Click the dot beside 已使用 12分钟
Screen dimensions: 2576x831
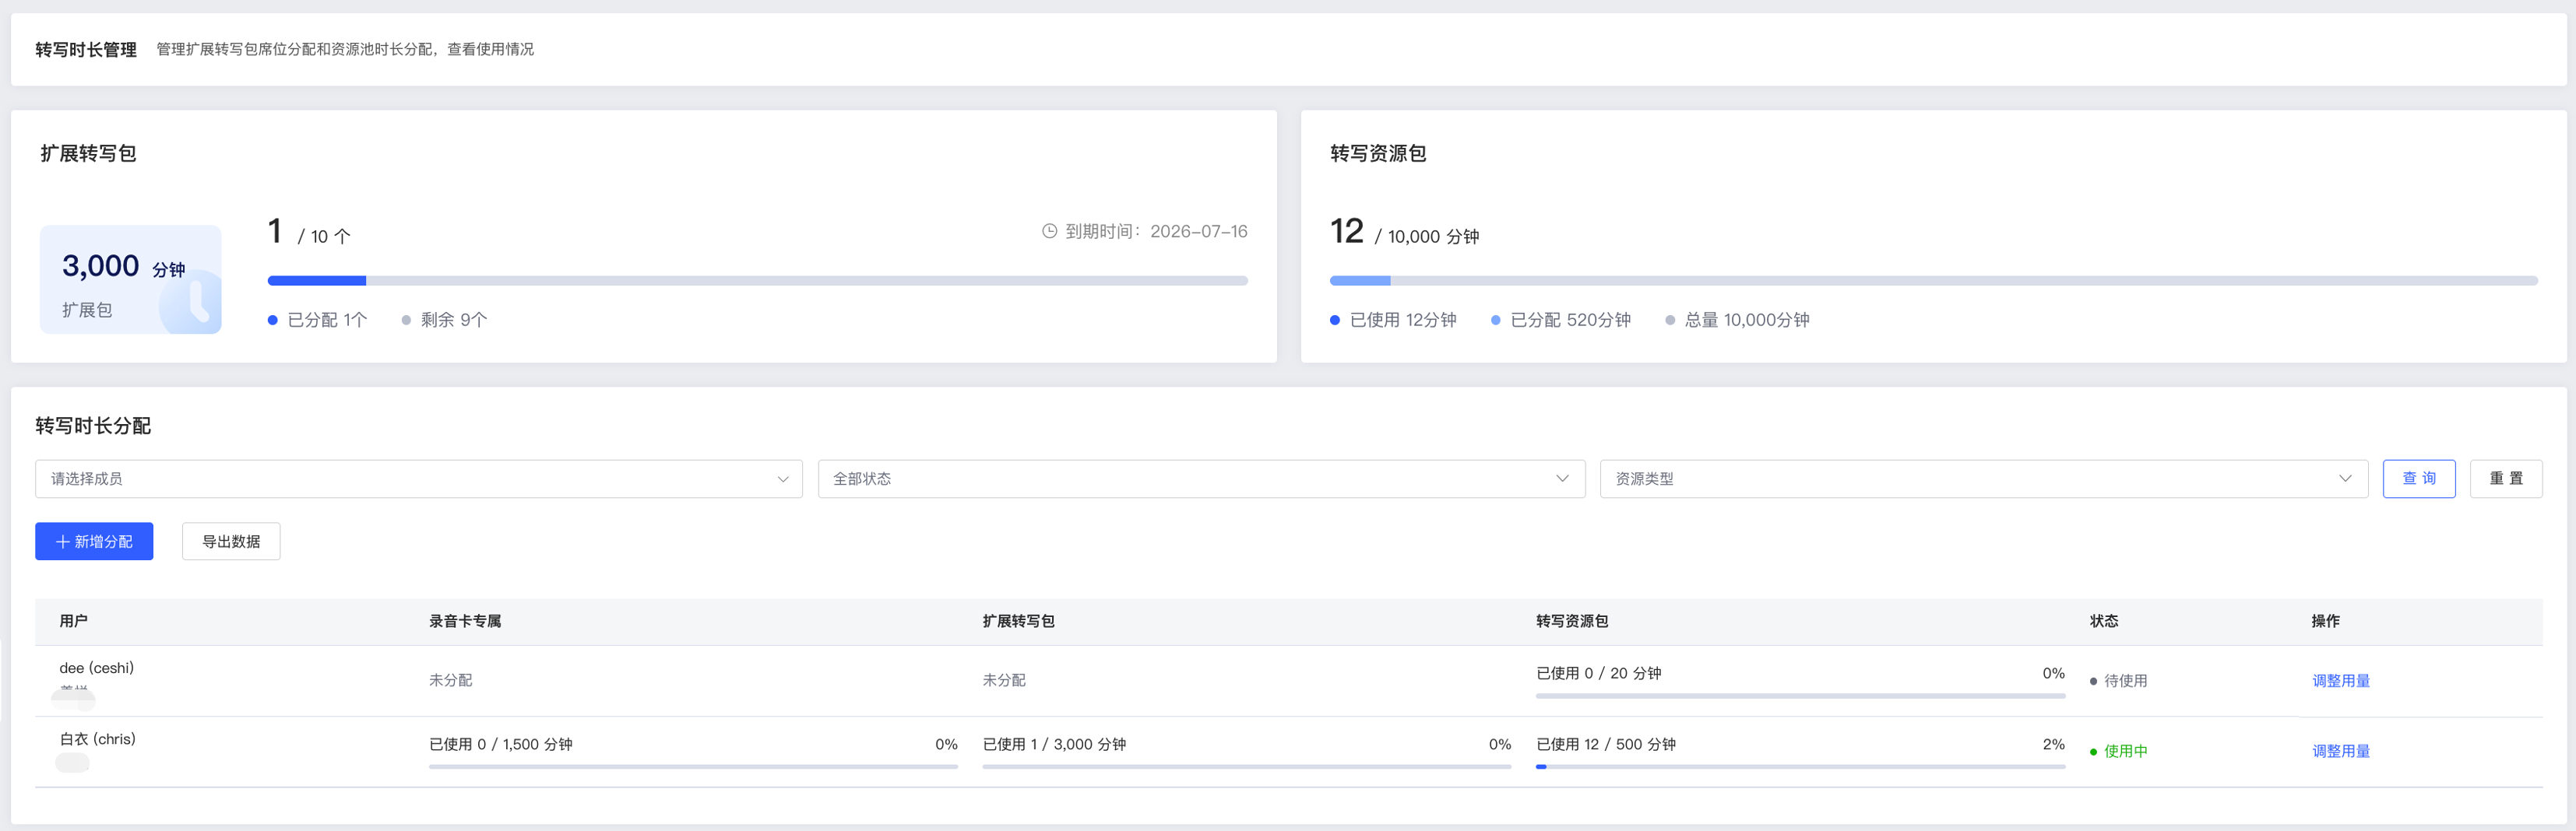click(x=1335, y=321)
